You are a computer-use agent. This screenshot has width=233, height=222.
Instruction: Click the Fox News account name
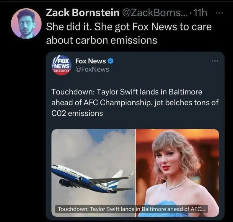tap(90, 61)
